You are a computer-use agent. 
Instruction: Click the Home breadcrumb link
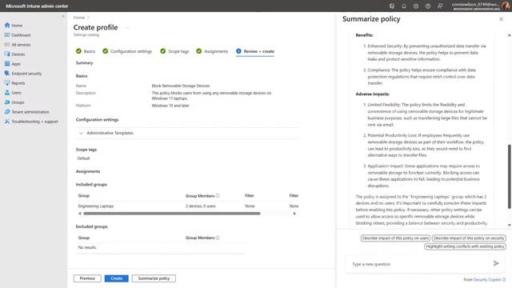pos(79,18)
